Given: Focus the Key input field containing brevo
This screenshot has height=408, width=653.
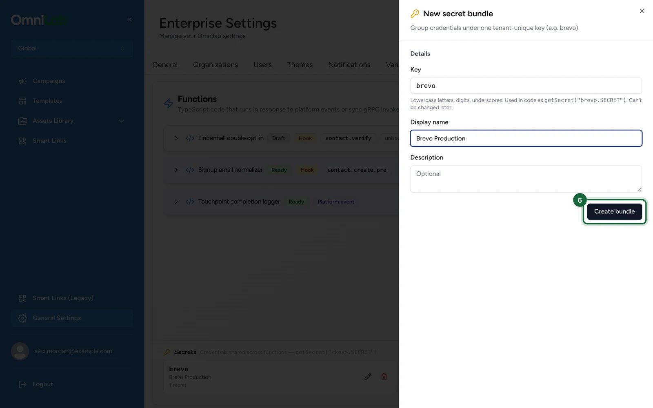Looking at the screenshot, I should [526, 86].
